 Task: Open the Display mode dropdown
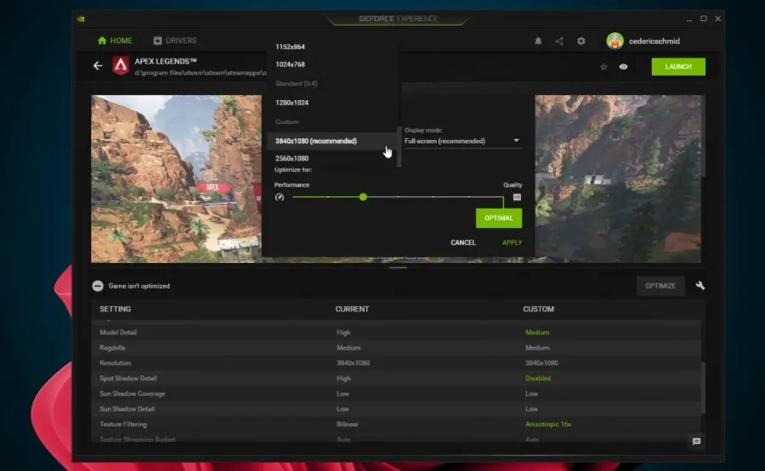[462, 141]
